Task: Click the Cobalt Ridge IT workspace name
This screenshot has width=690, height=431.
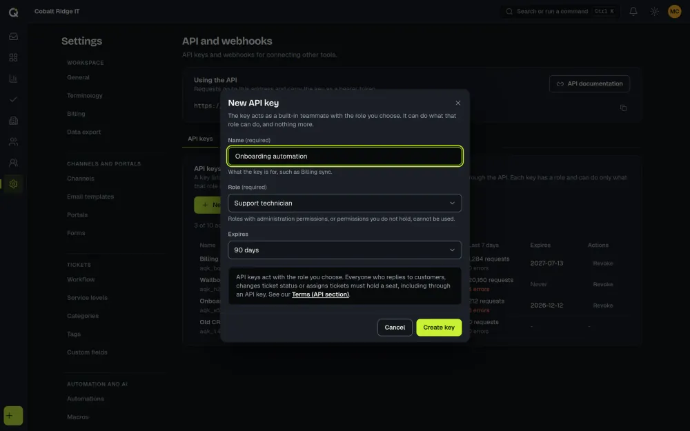Action: click(x=57, y=12)
